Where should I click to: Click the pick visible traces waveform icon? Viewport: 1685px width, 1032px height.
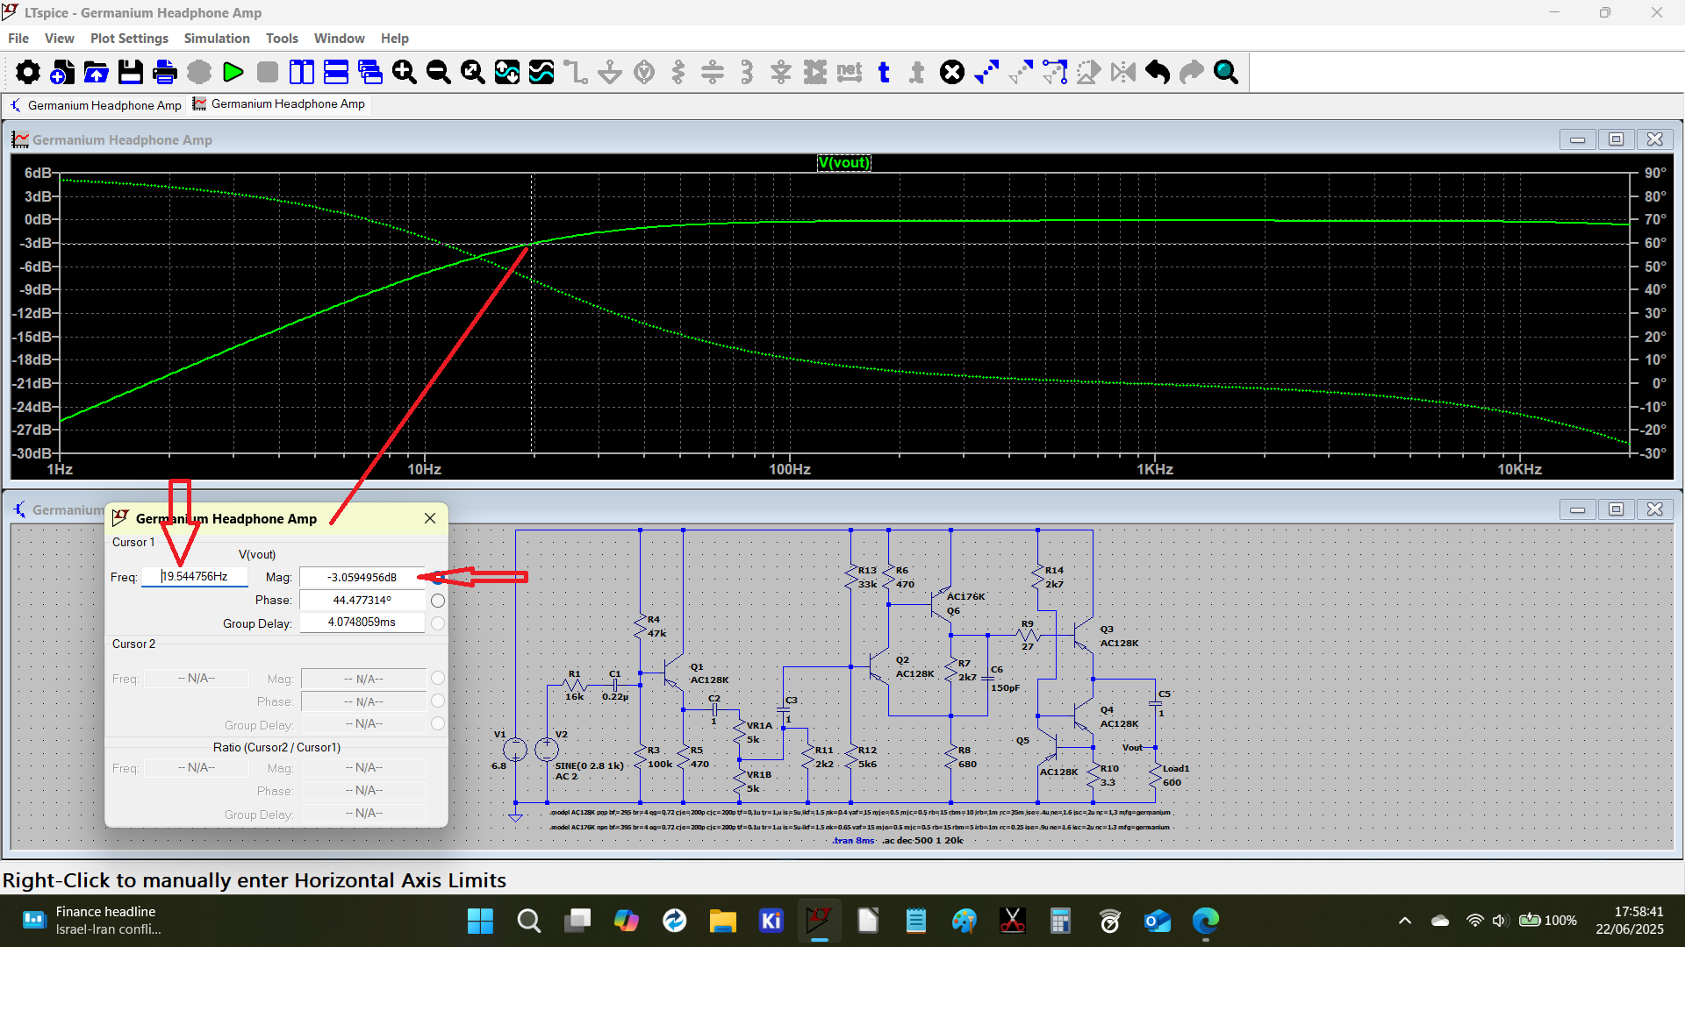click(x=541, y=72)
